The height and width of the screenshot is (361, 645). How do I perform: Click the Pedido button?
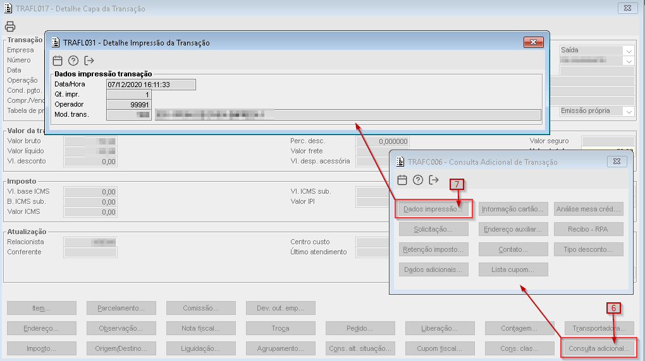(x=360, y=328)
